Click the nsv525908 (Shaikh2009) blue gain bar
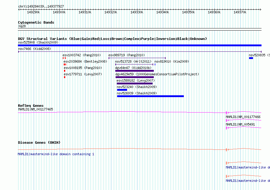Image resolution: width=270 pixels, height=190 pixels. (140, 45)
